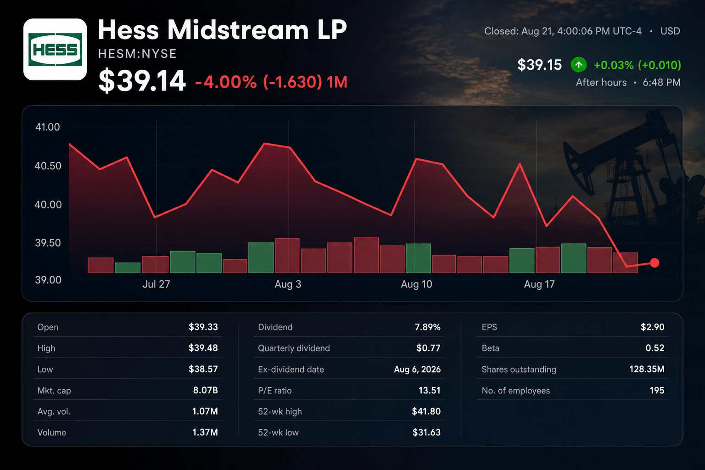Click the market cap value "8.07B"
This screenshot has width=705, height=470.
click(205, 390)
